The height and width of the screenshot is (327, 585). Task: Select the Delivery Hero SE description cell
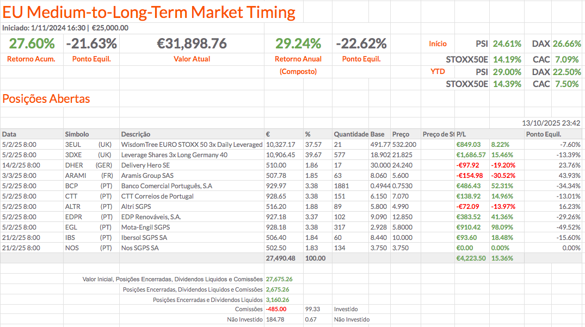[146, 165]
